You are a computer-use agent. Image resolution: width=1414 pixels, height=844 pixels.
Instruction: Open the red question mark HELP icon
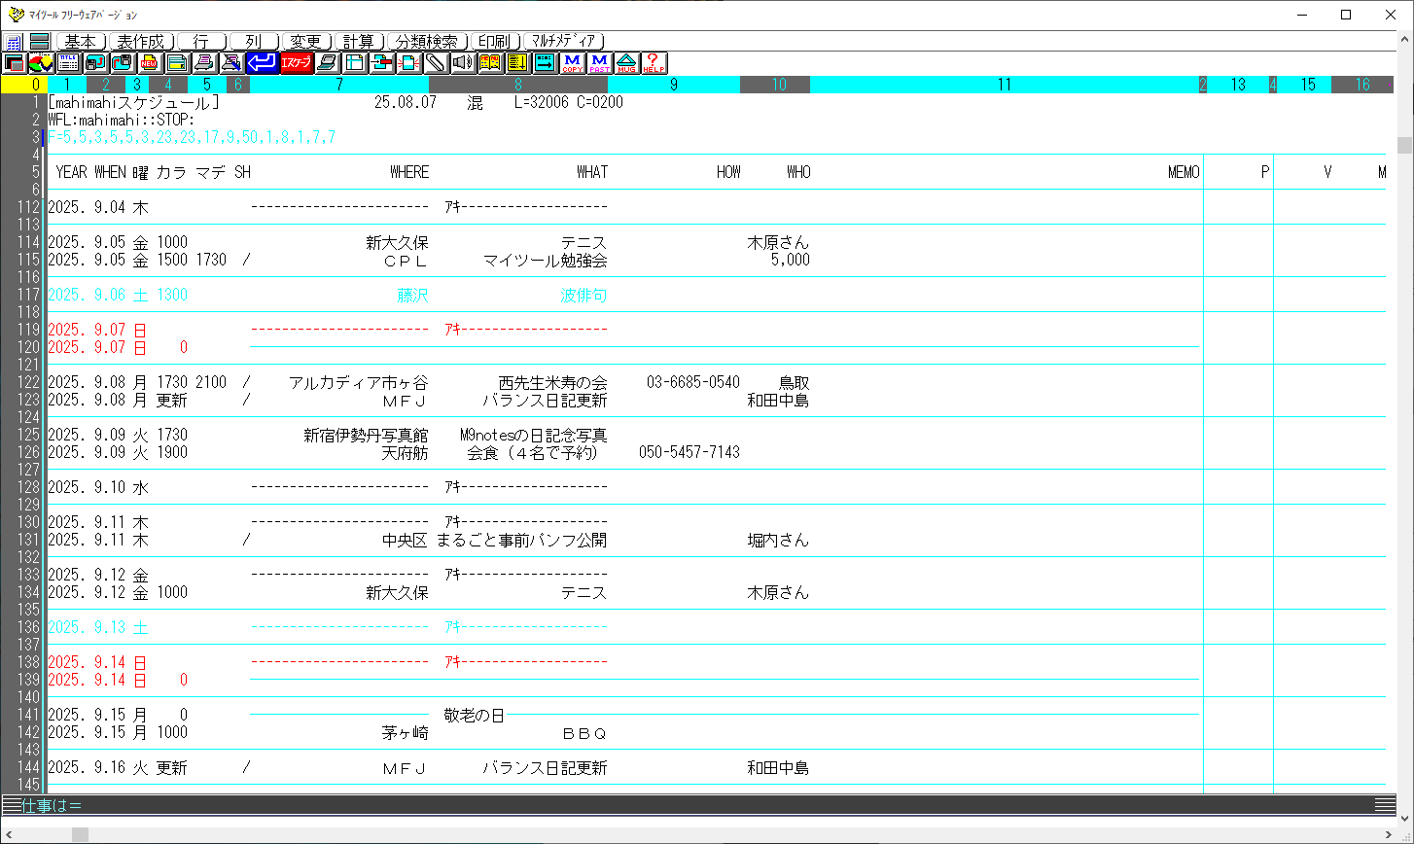click(654, 63)
